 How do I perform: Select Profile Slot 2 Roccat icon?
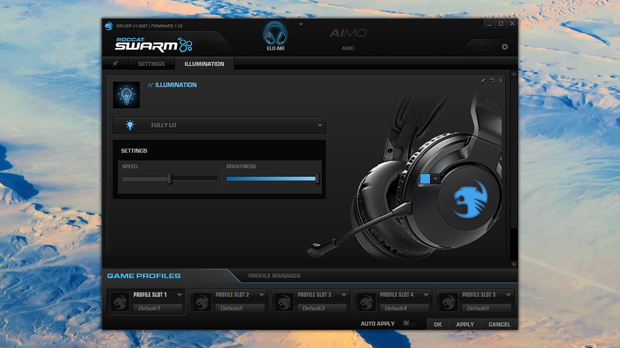coord(202,302)
